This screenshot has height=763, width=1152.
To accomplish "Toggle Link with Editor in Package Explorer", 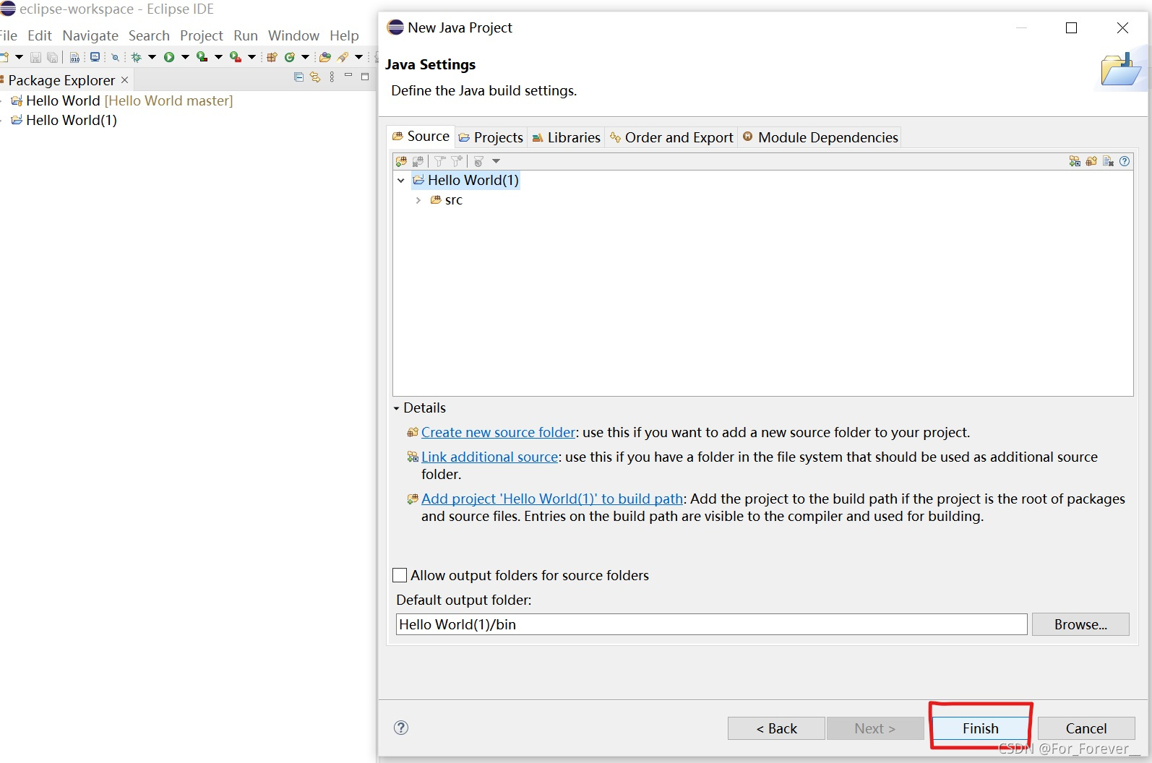I will 315,77.
